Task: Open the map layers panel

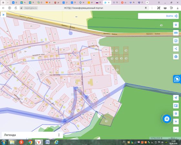Action: pos(176,25)
